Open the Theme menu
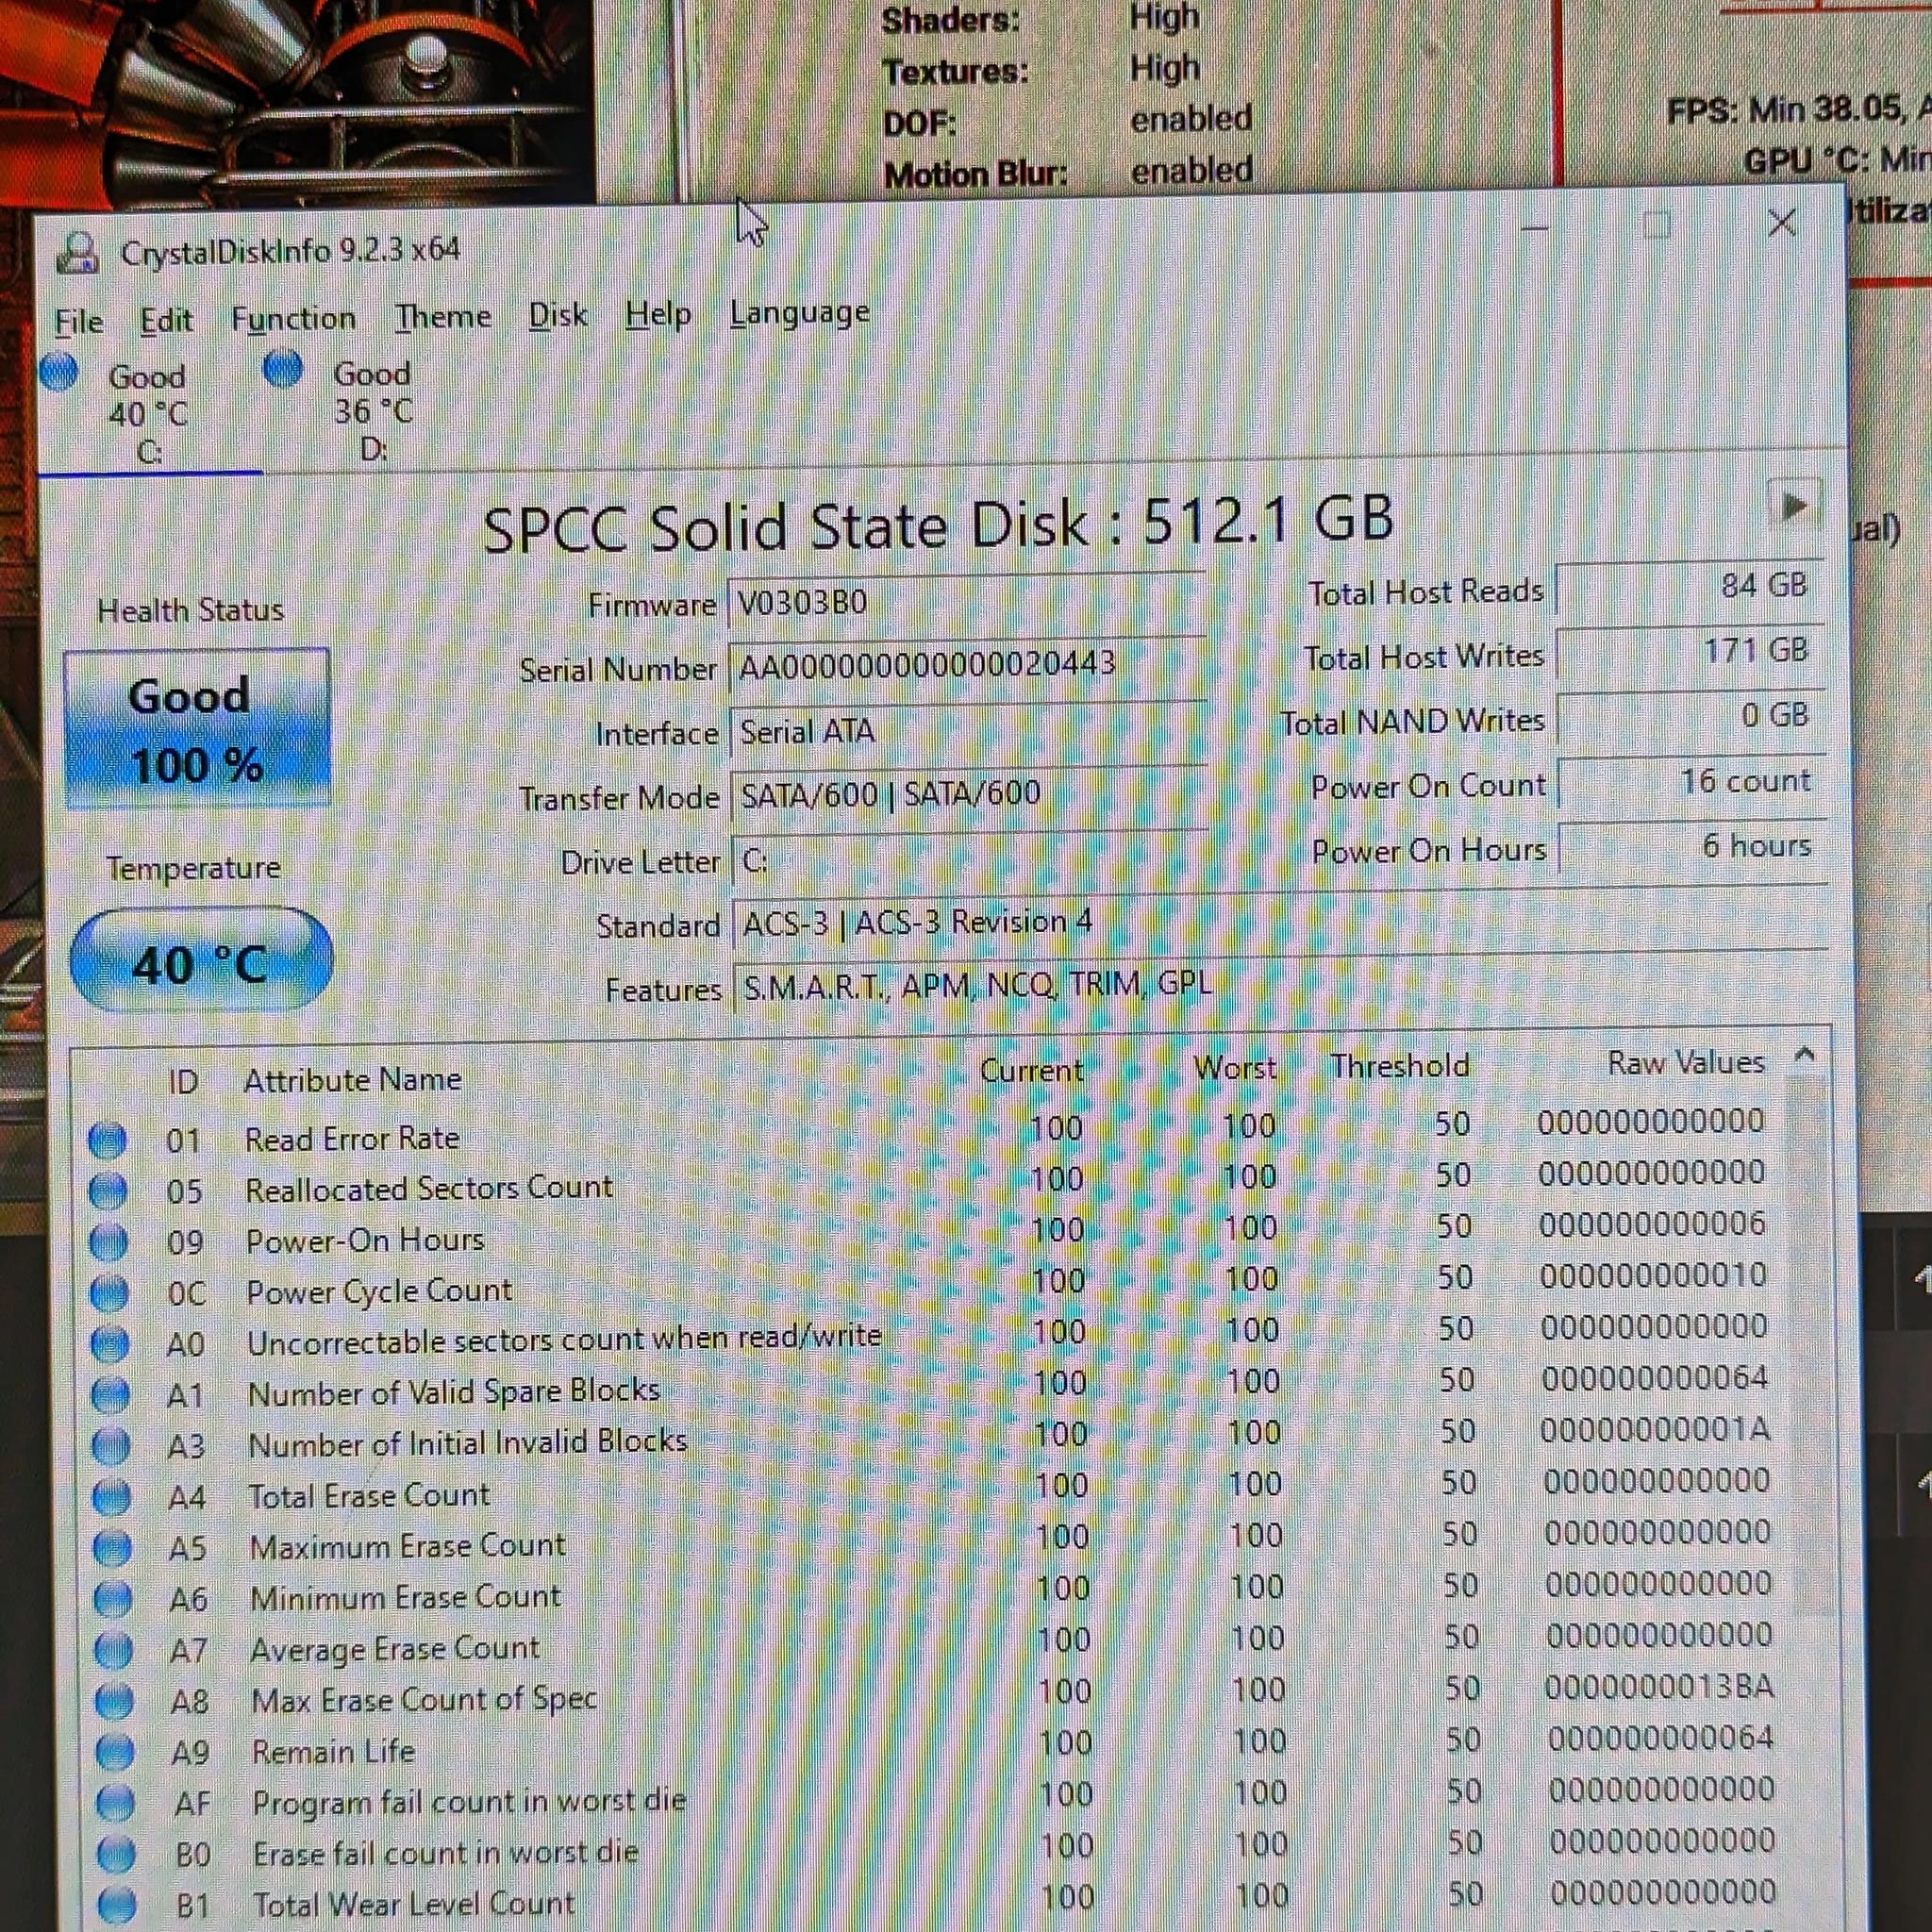This screenshot has height=1932, width=1932. (x=442, y=318)
